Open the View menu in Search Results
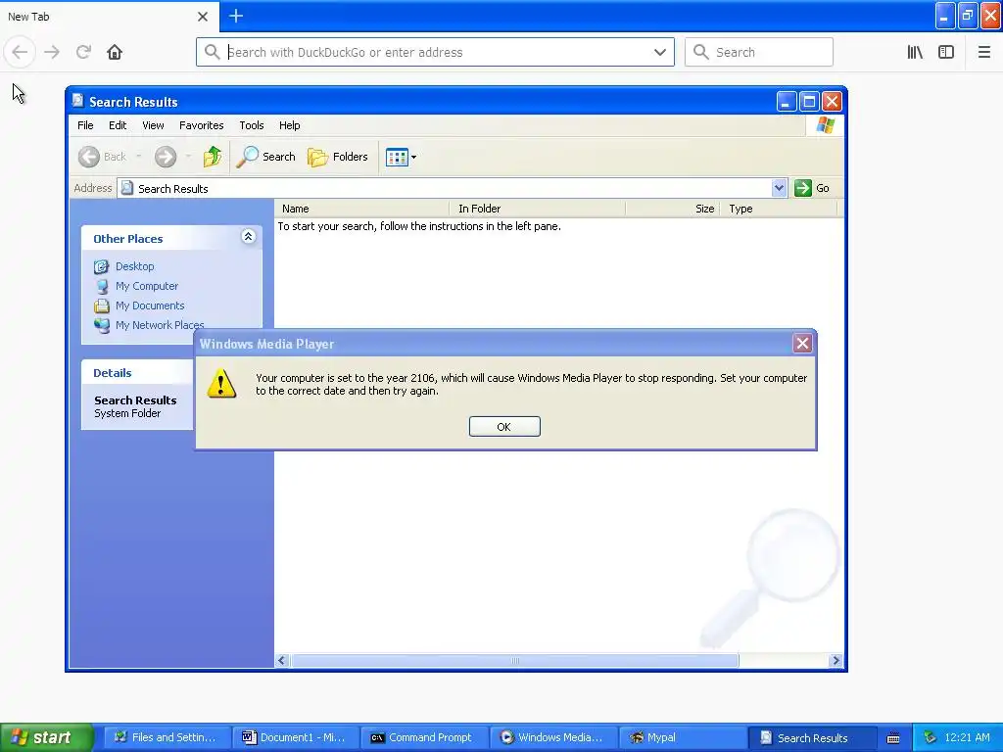Viewport: 1003px width, 752px height. click(x=153, y=125)
